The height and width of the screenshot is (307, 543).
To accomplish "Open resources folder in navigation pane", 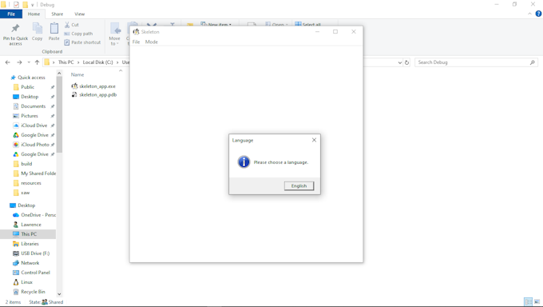I will [27, 183].
